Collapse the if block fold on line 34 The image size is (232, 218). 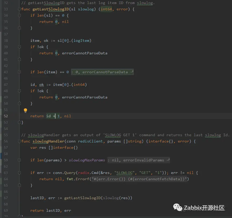tap(19, 15)
